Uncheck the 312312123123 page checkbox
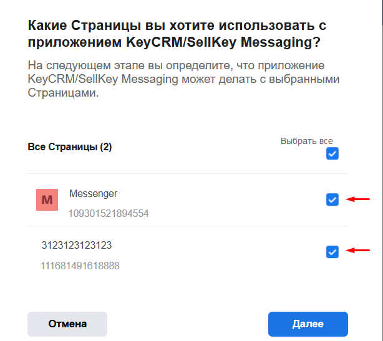Screen dimensions: 383x341 [332, 252]
